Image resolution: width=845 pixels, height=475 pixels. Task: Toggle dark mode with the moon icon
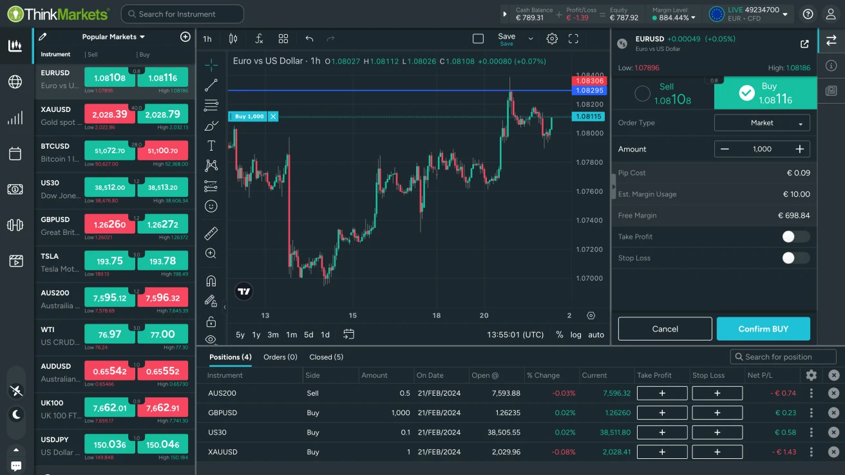point(15,414)
